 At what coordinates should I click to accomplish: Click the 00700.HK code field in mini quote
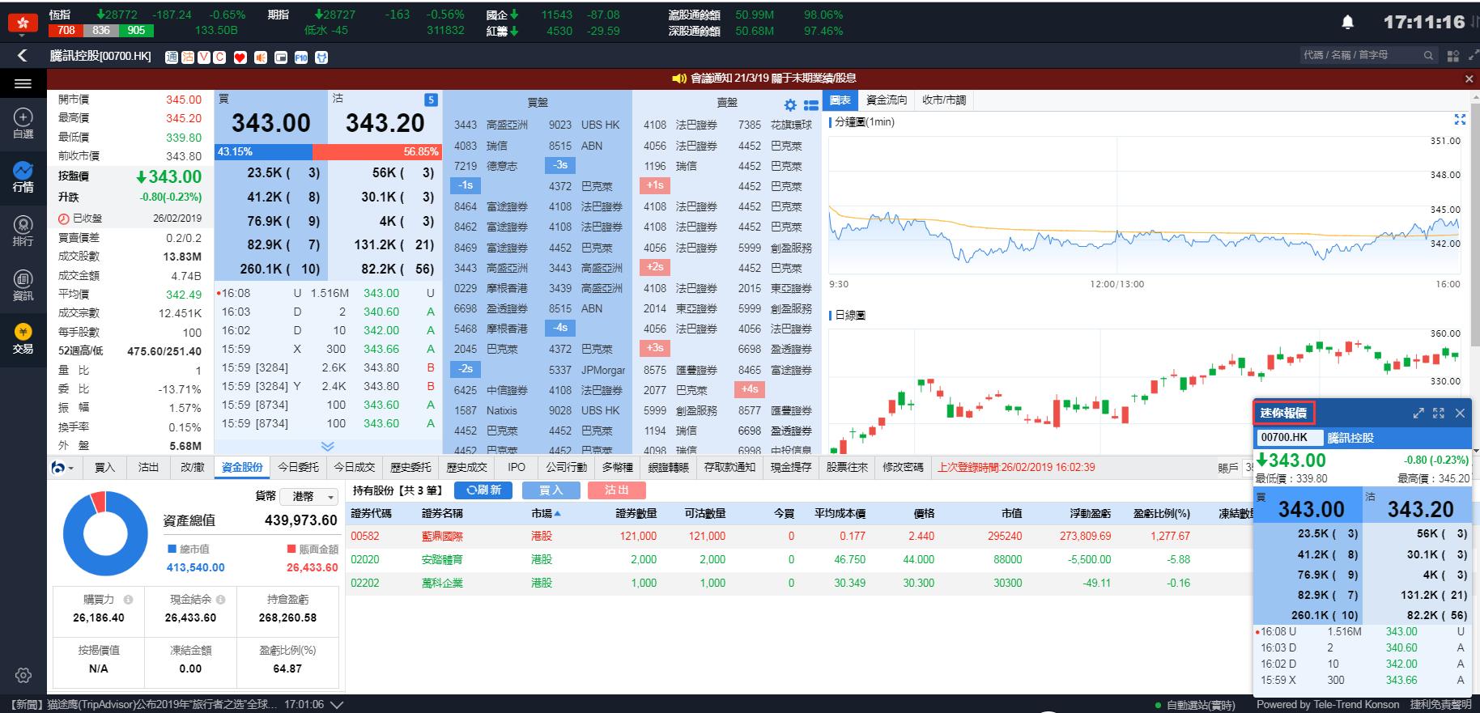point(1290,437)
